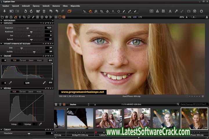Click the Import arrow icon
This screenshot has width=209, height=139.
tap(4, 11)
